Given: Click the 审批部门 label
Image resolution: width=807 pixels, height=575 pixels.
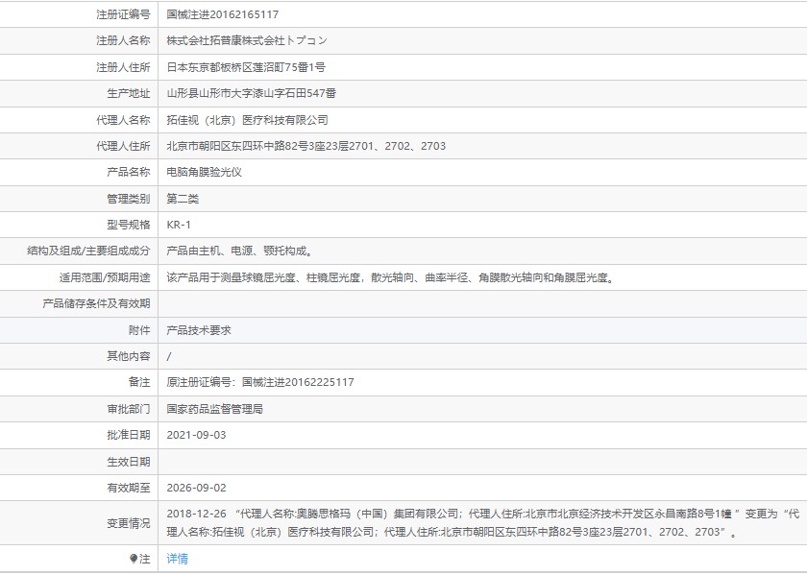Looking at the screenshot, I should click(x=129, y=409).
